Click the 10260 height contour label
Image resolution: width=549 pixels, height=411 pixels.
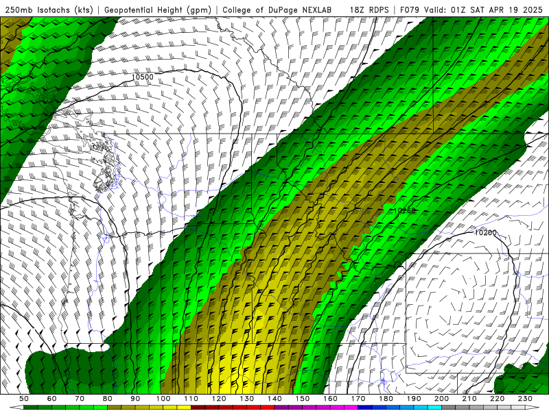click(x=404, y=210)
